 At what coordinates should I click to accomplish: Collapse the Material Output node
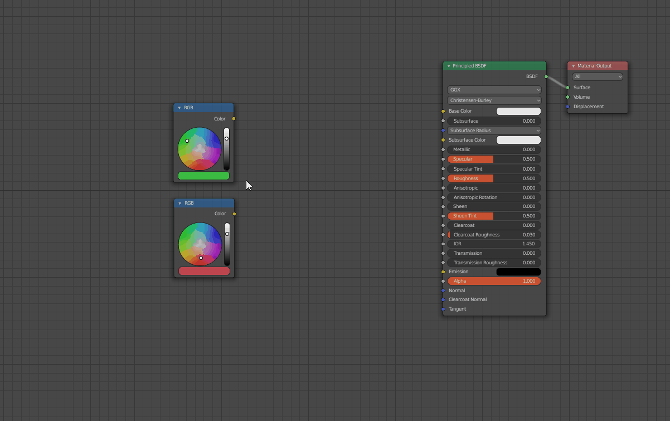coord(574,66)
